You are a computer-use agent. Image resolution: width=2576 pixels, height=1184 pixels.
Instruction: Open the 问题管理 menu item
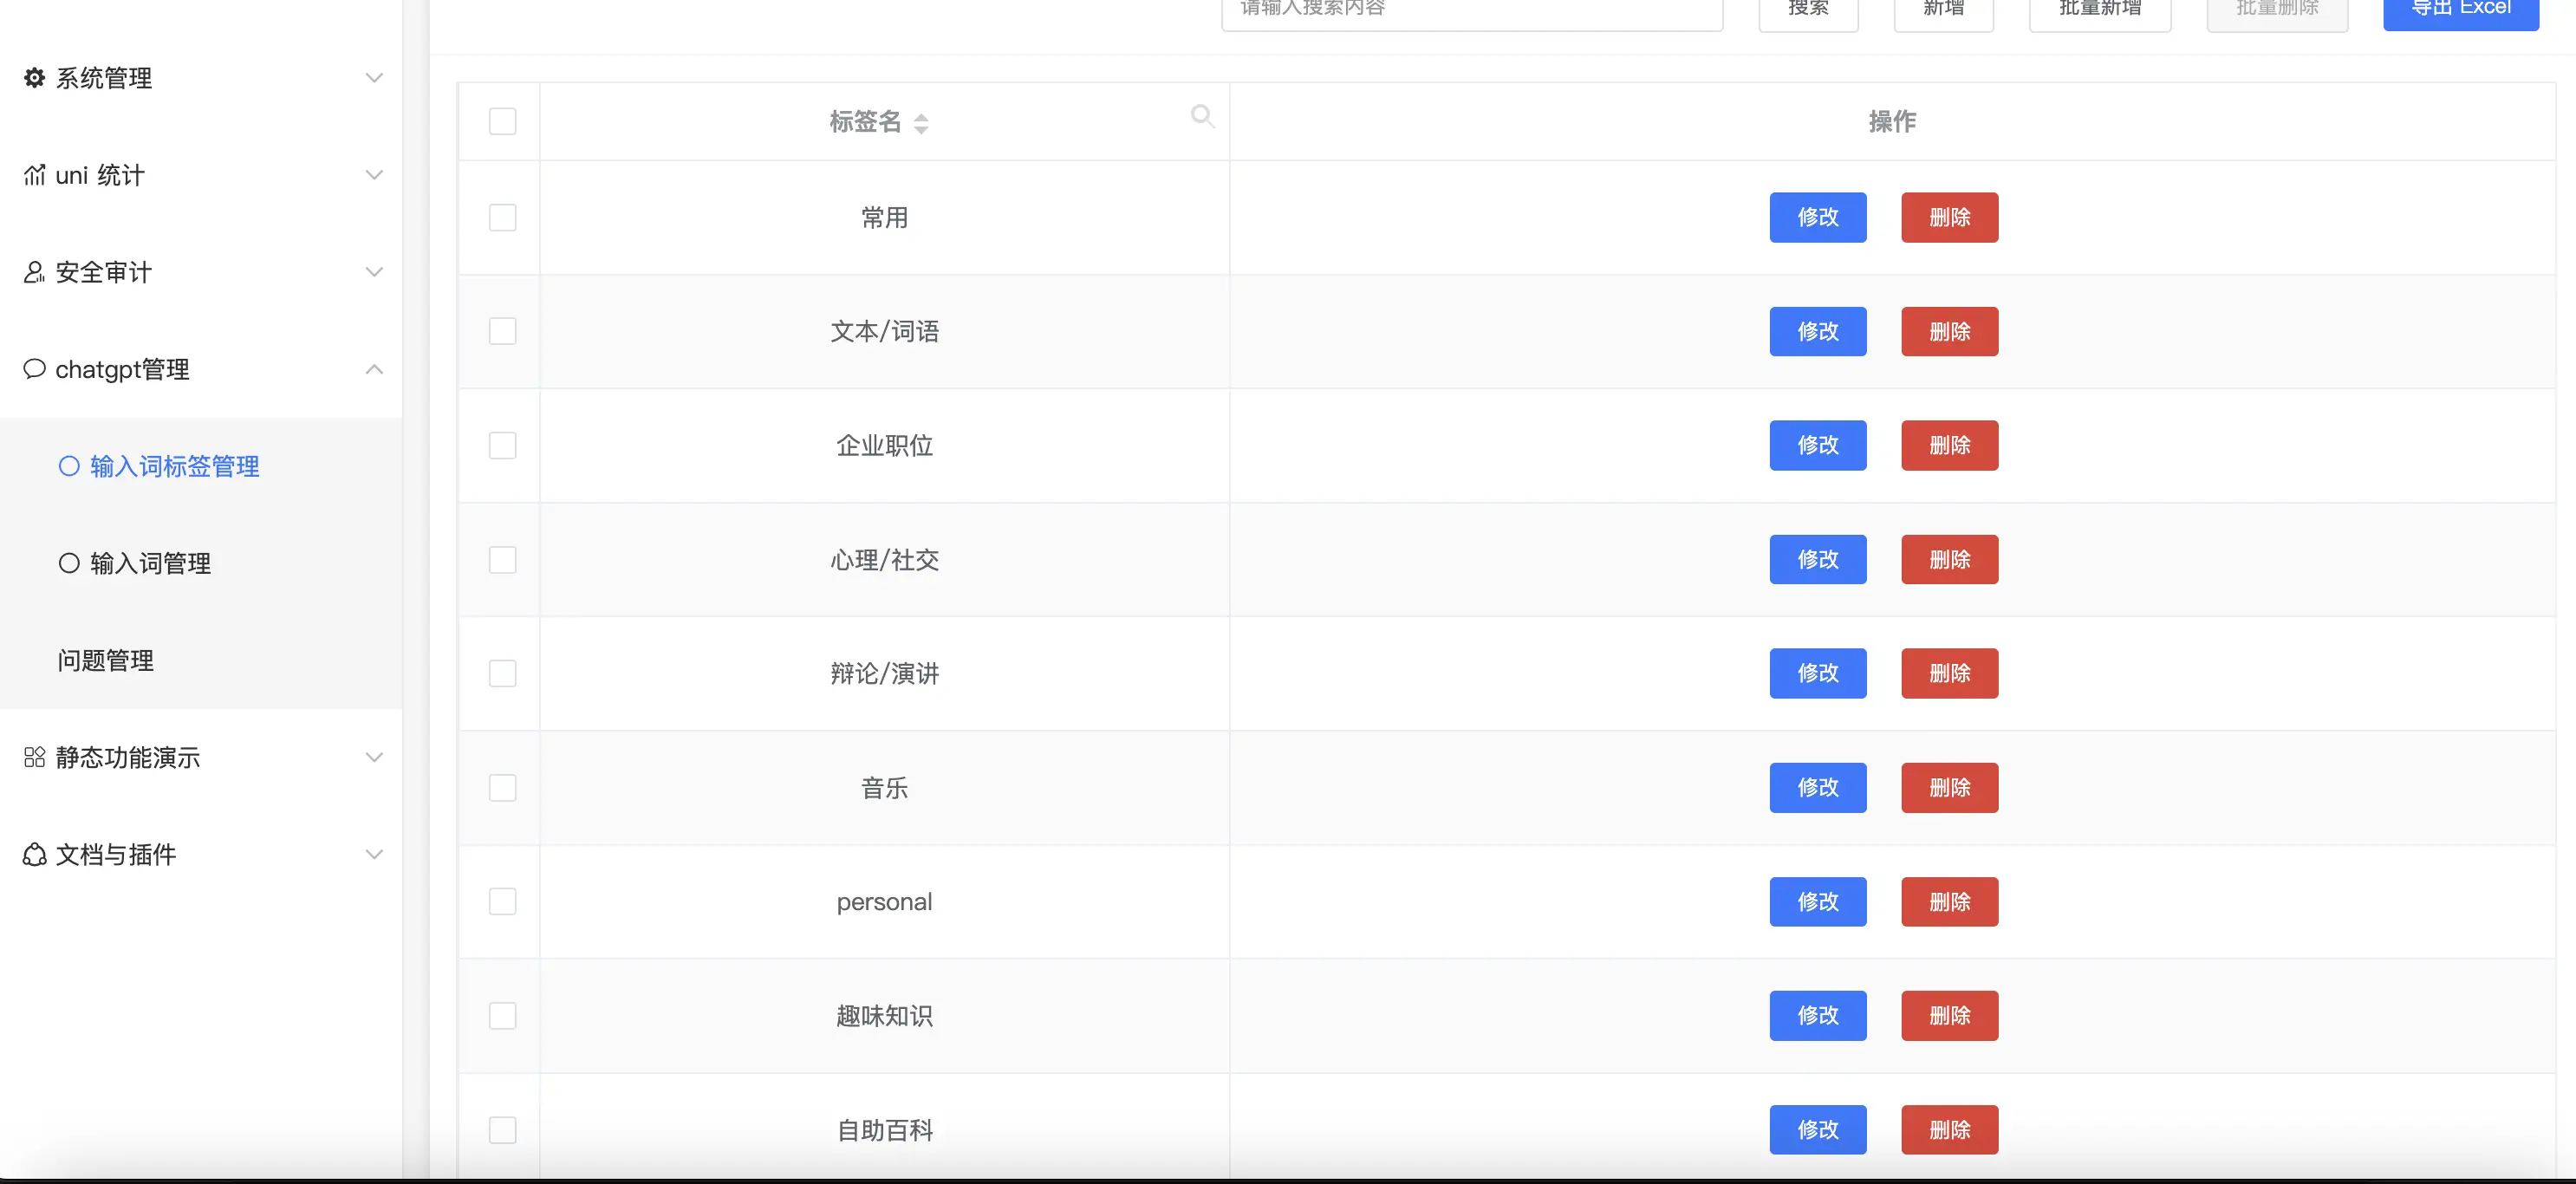(x=105, y=660)
